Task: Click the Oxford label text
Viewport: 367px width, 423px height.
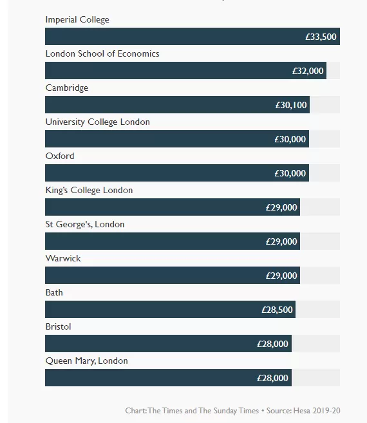Action: pos(60,156)
